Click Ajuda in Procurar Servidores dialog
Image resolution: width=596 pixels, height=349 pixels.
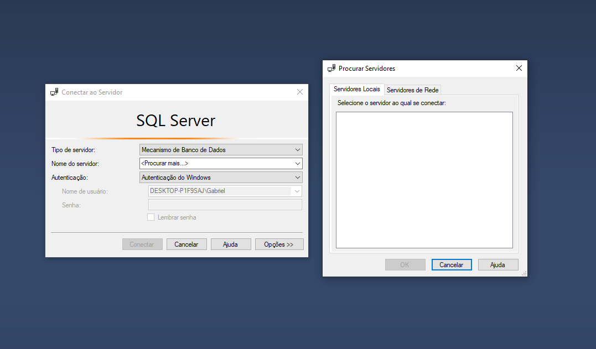pos(498,265)
